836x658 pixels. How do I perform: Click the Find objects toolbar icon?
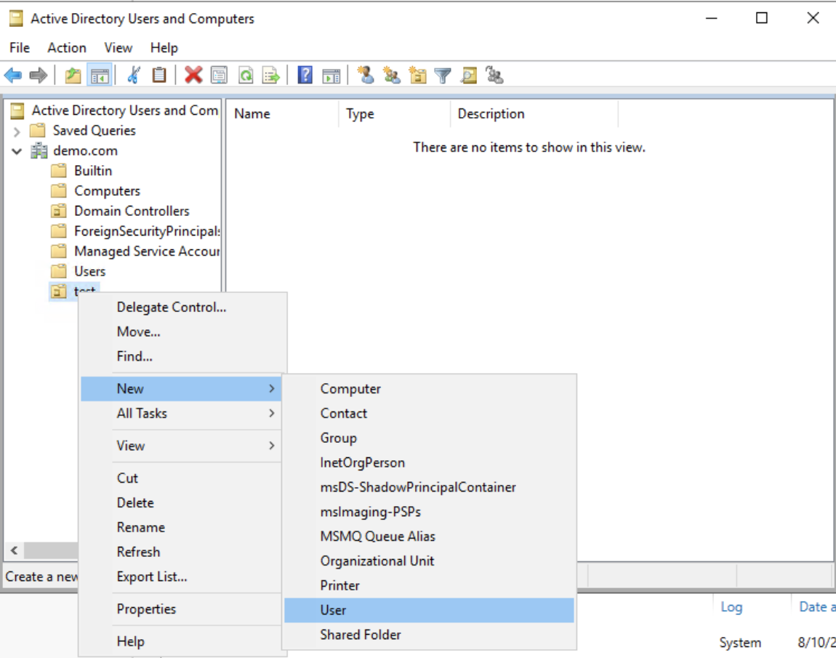(x=469, y=75)
